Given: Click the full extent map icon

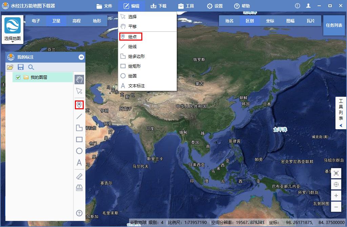Looking at the screenshot, I should (x=336, y=173).
